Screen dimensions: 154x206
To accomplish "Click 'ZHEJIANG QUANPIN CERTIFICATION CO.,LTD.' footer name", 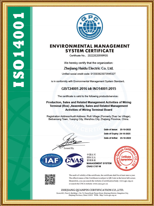I will point(92,190).
